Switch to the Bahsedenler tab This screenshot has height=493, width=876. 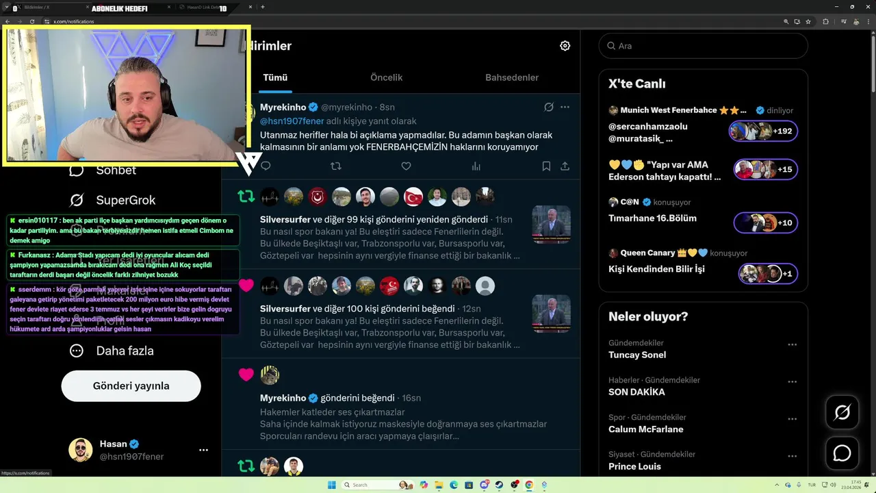(x=512, y=77)
